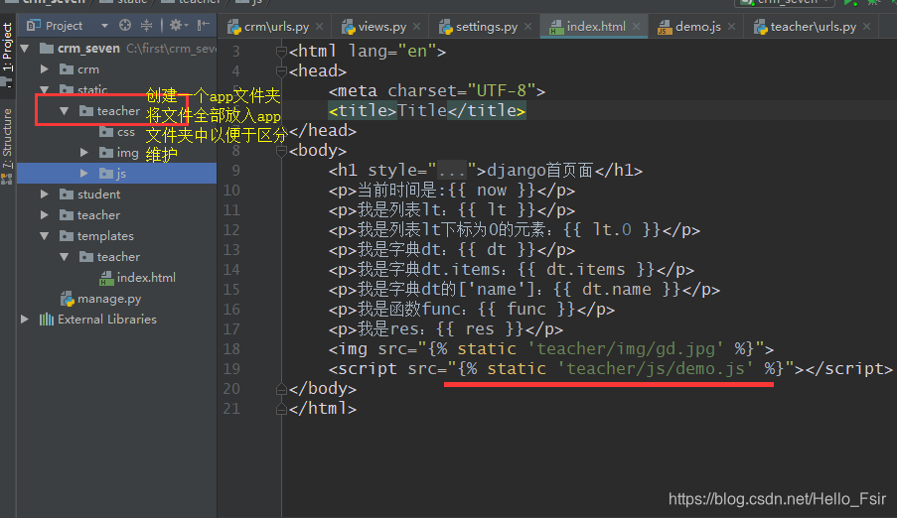Expand the External Libraries node arrow
897x518 pixels.
pyautogui.click(x=25, y=319)
